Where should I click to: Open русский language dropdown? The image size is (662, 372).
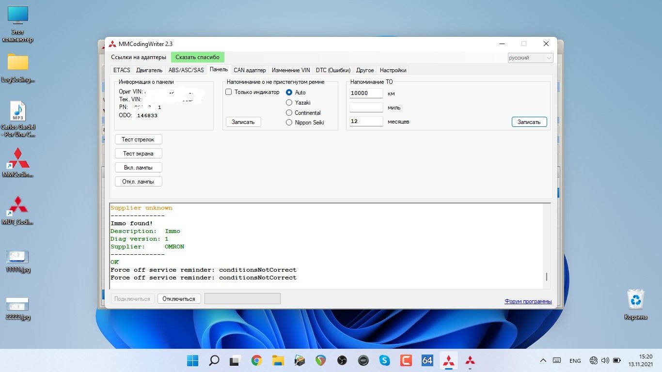[530, 58]
